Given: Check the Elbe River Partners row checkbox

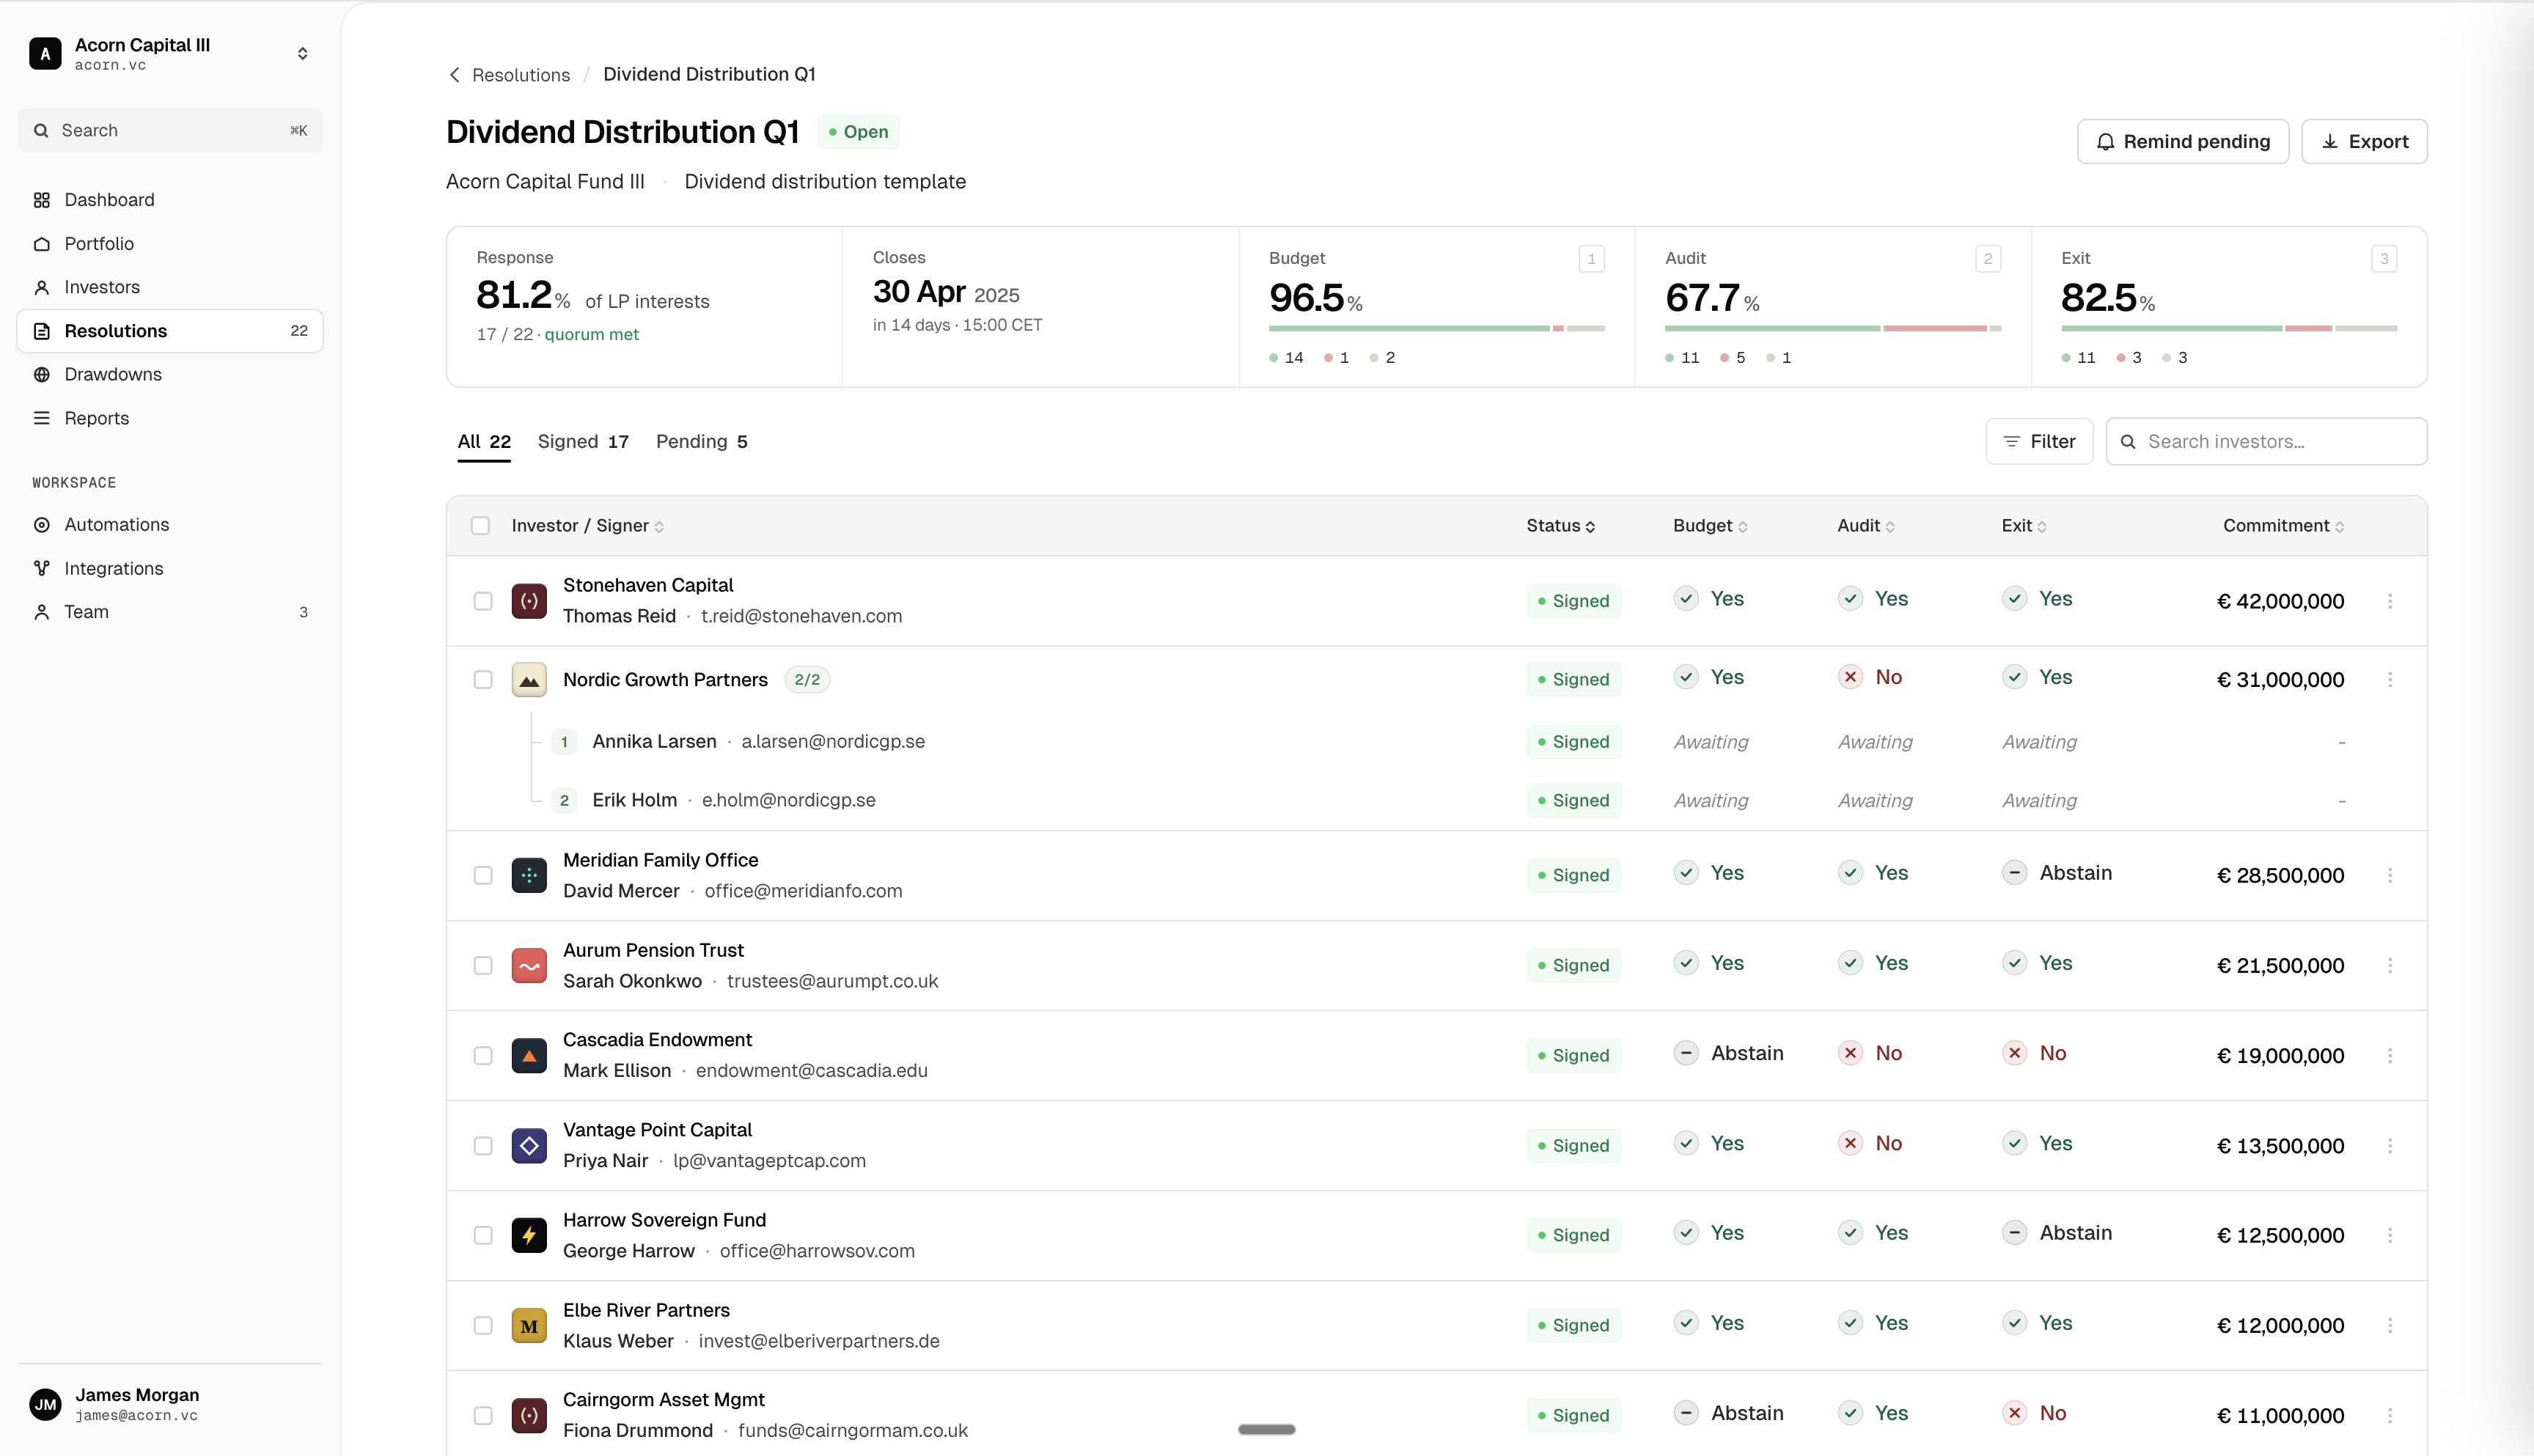Looking at the screenshot, I should pyautogui.click(x=483, y=1326).
